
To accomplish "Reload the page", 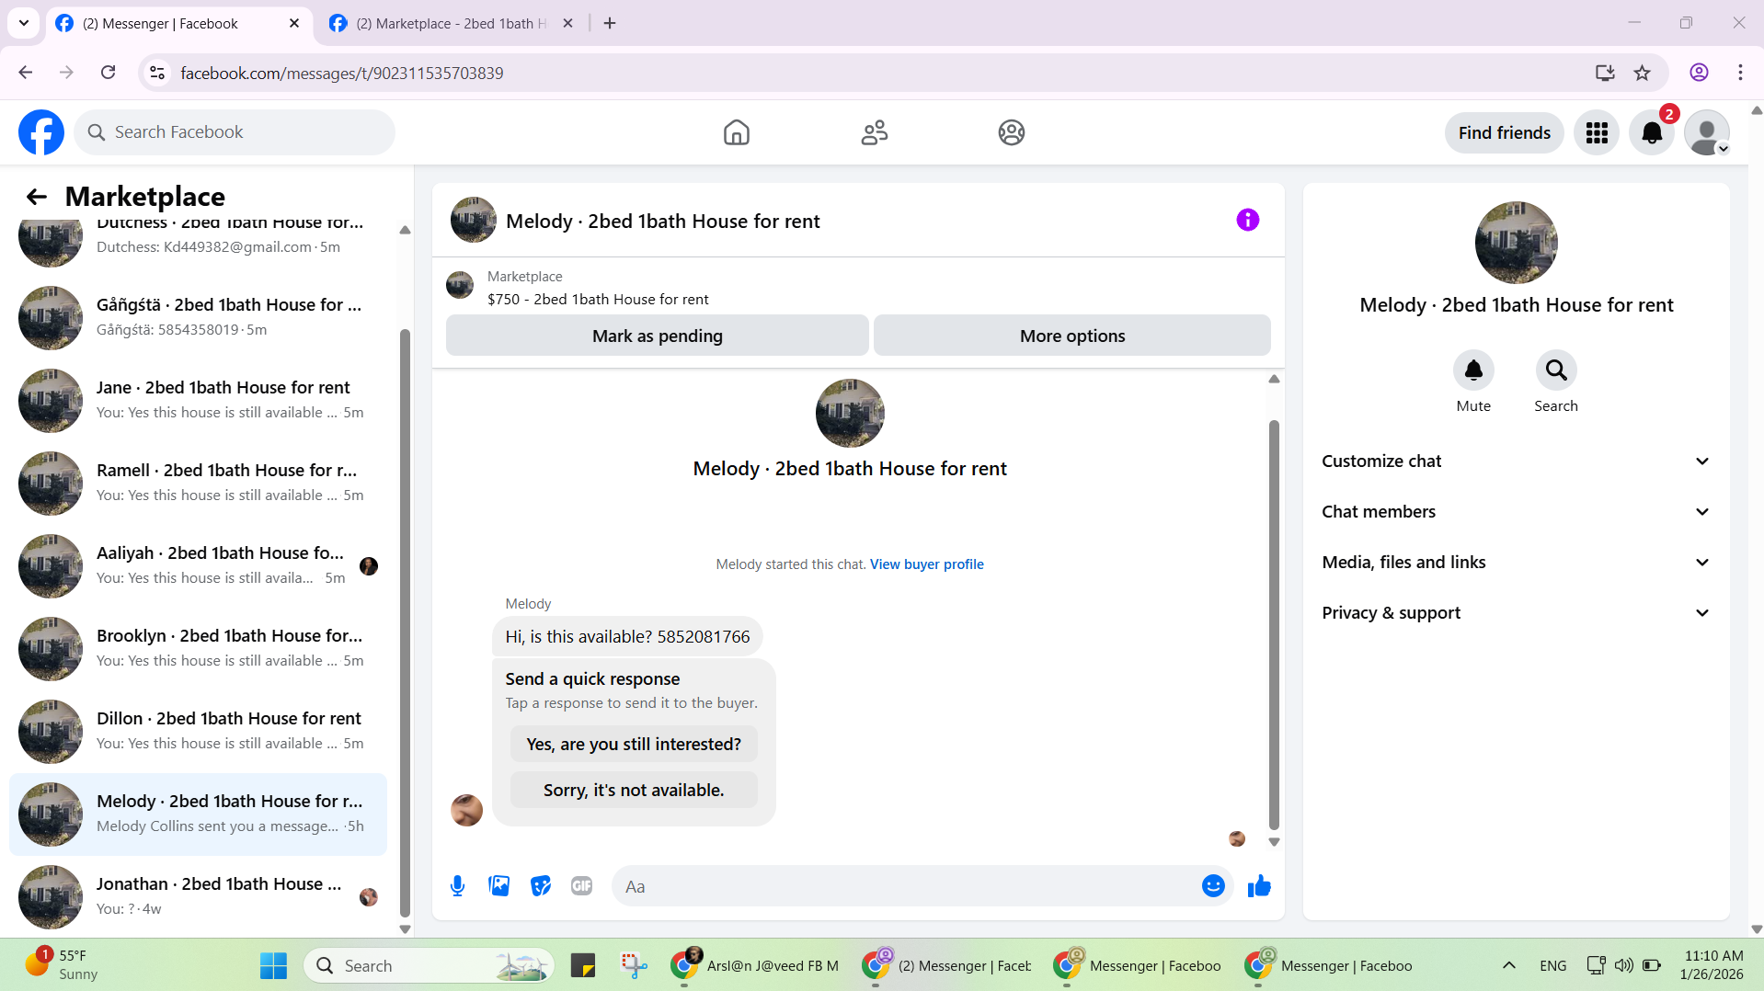I will click(108, 73).
